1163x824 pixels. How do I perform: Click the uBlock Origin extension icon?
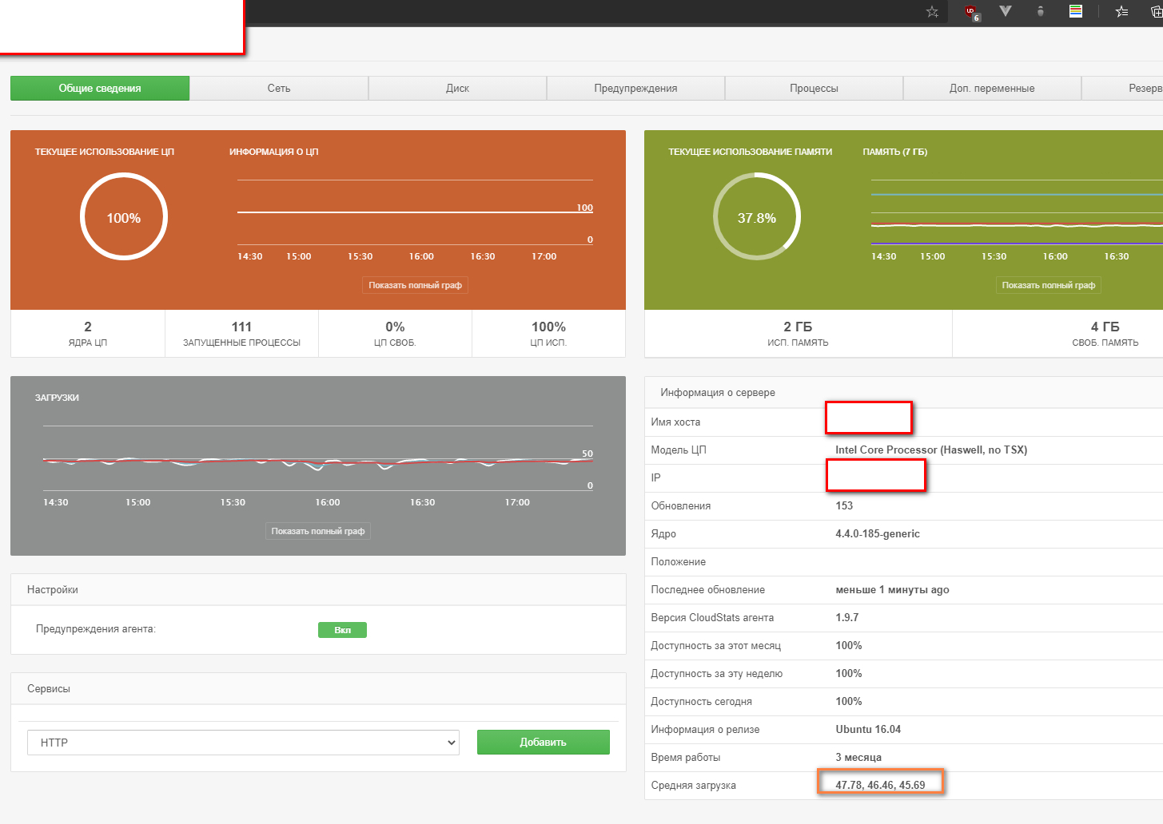(971, 12)
